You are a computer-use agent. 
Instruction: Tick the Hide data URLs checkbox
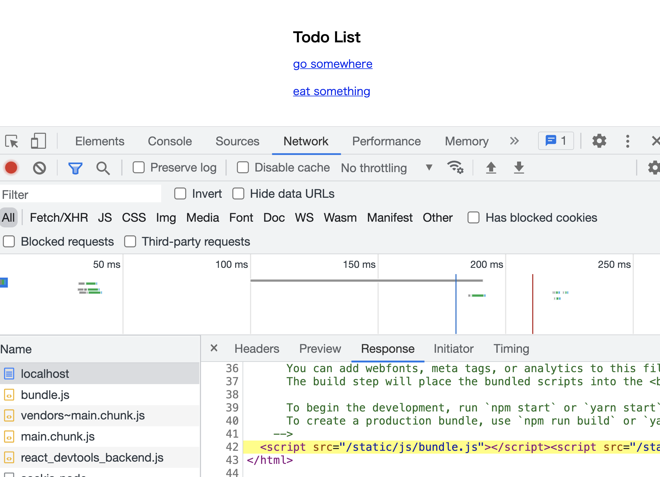pyautogui.click(x=238, y=194)
